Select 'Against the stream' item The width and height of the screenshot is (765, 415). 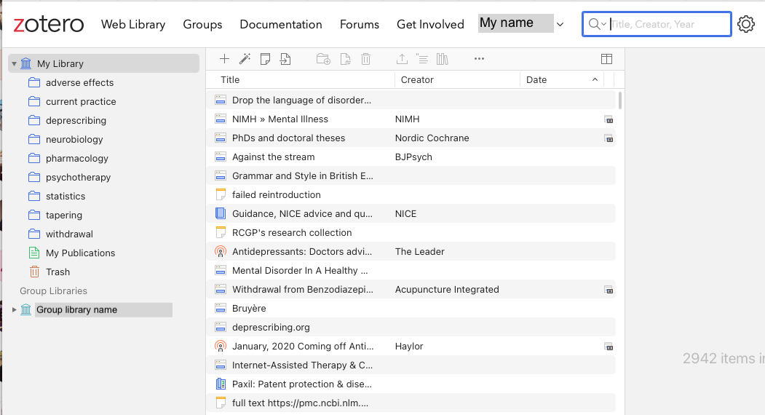tap(411, 157)
